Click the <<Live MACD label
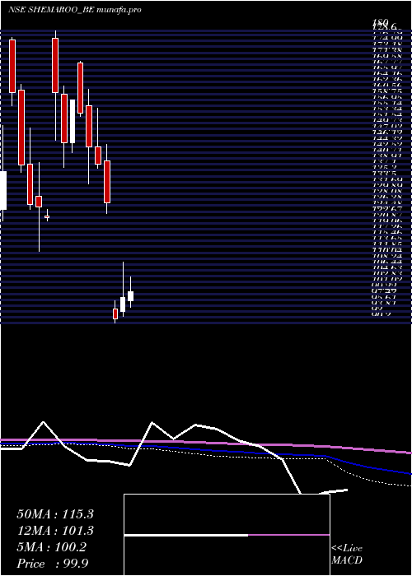This screenshot has height=576, width=412. pos(347,555)
